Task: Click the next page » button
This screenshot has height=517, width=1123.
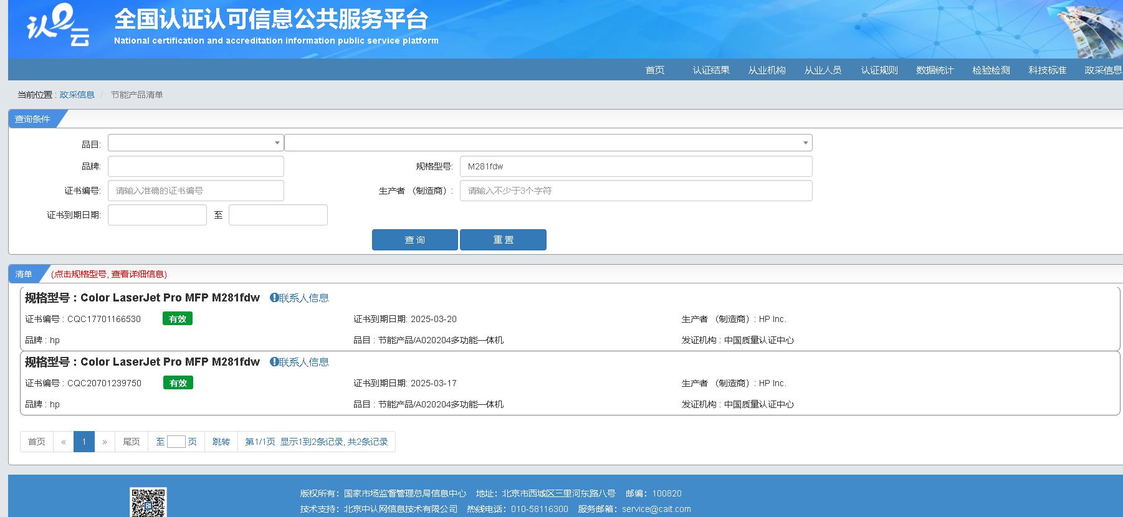Action: tap(105, 442)
